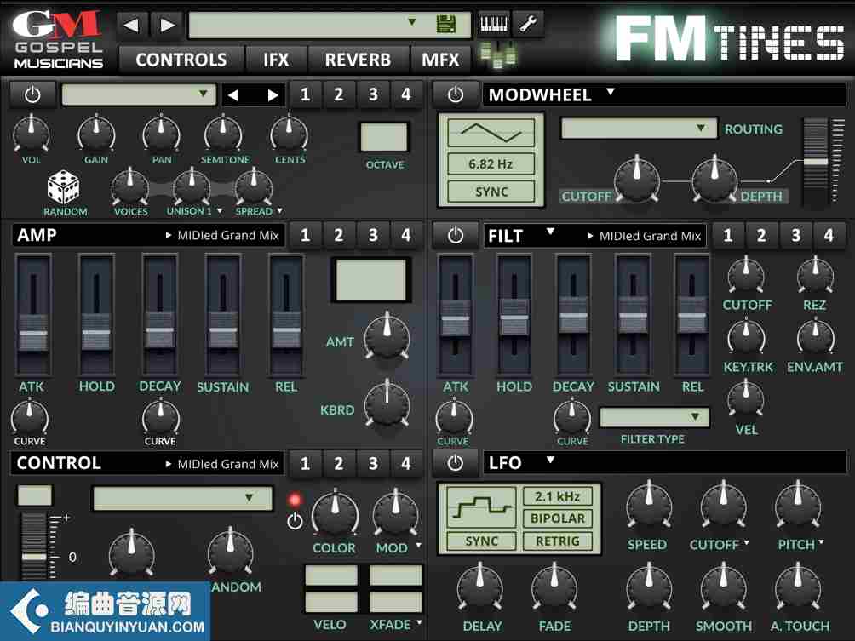855x641 pixels.
Task: Click the GAIN knob
Action: pyautogui.click(x=96, y=133)
